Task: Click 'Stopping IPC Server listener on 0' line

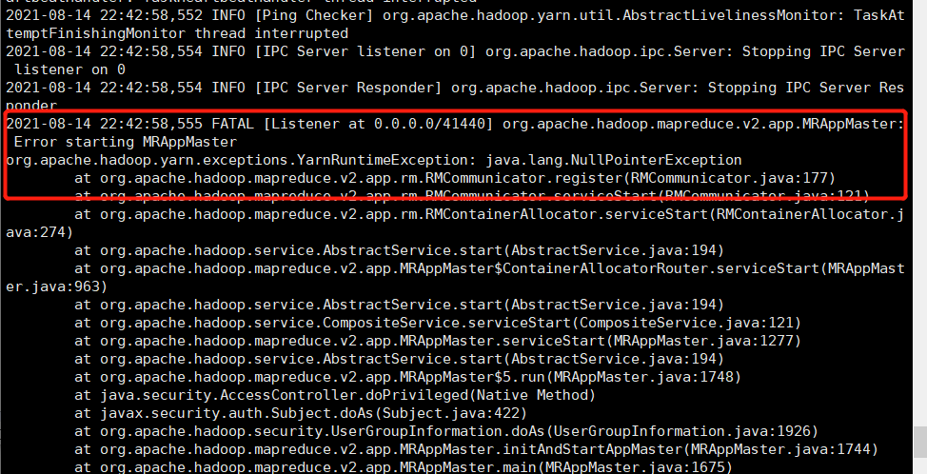Action: (455, 60)
